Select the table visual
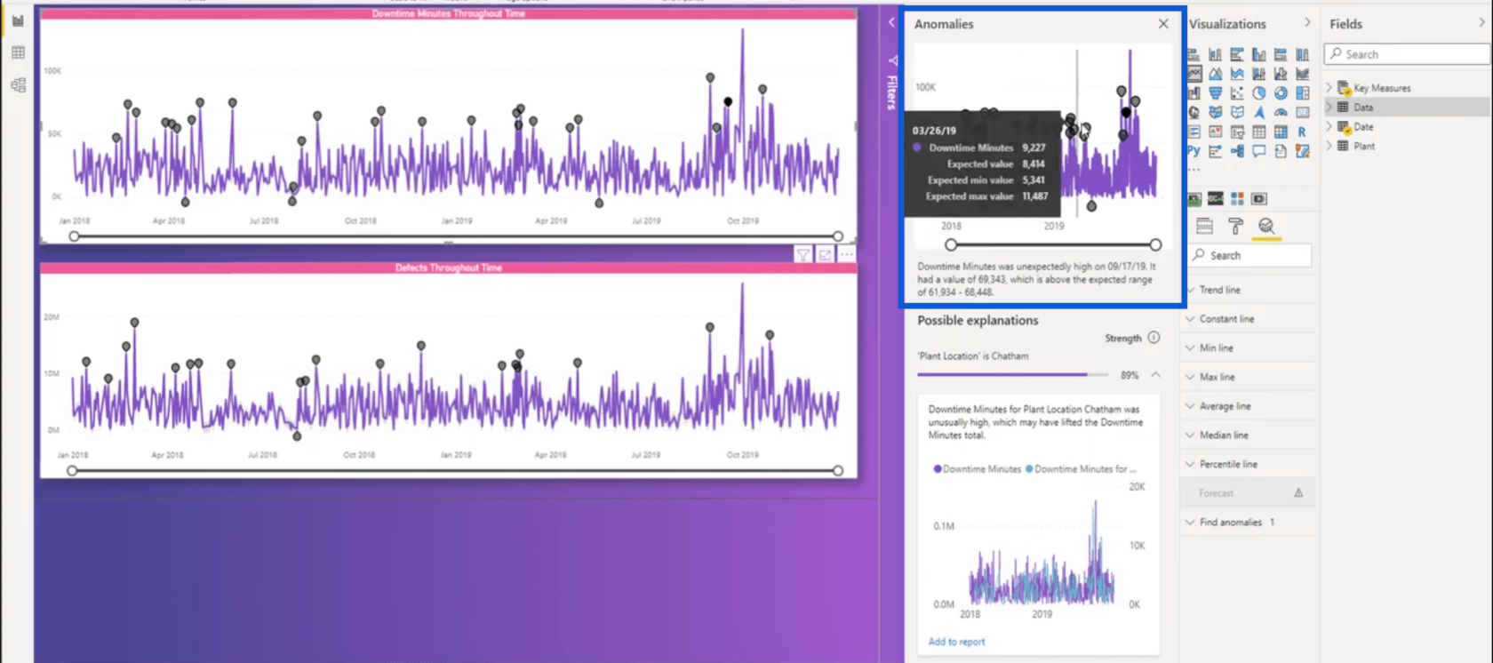Screen dimensions: 1493x663 pyautogui.click(x=1258, y=132)
